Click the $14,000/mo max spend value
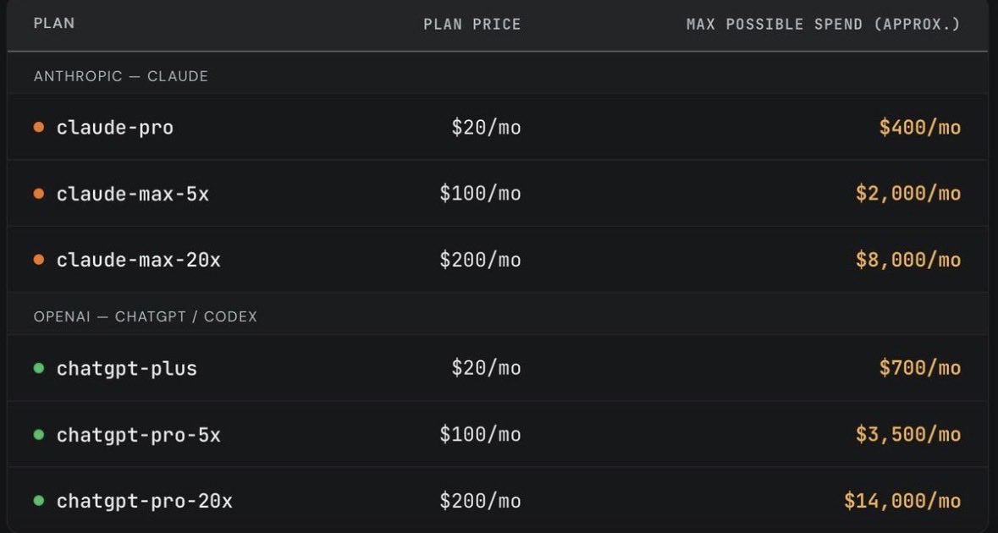This screenshot has width=998, height=533. point(902,501)
